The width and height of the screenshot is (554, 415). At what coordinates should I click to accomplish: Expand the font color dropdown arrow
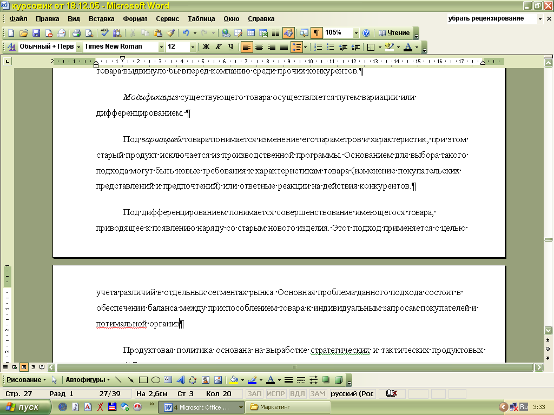pyautogui.click(x=417, y=46)
